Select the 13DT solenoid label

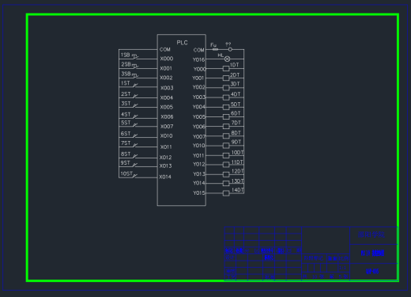[x=237, y=181]
